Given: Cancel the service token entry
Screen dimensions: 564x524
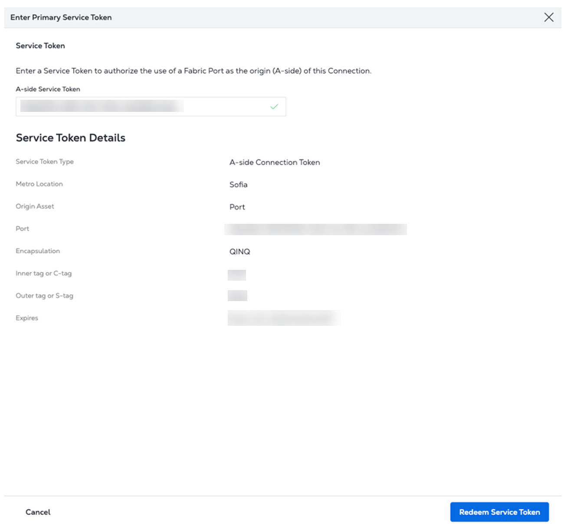Looking at the screenshot, I should coord(38,512).
